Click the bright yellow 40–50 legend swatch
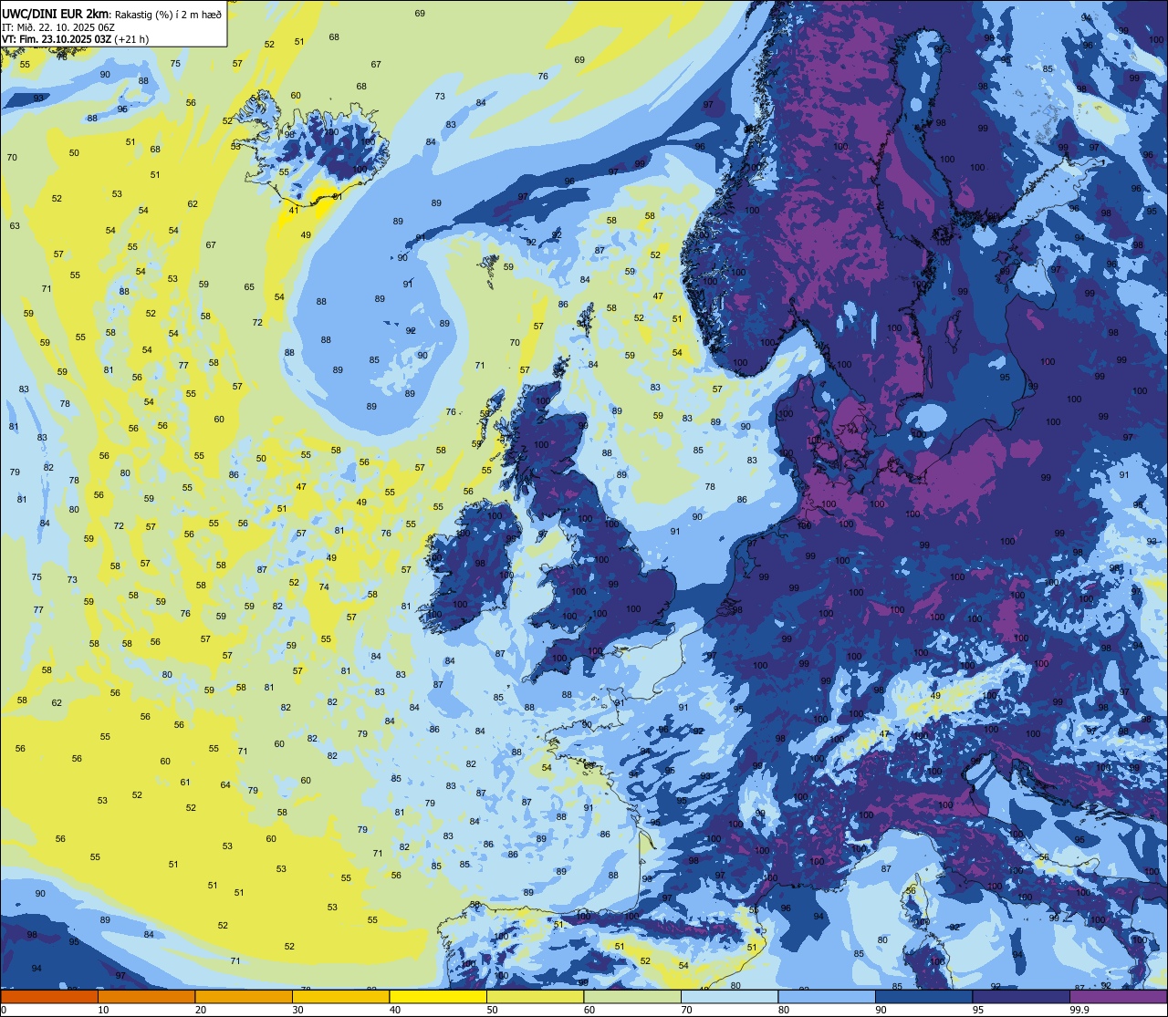The height and width of the screenshot is (1017, 1168). tap(438, 997)
